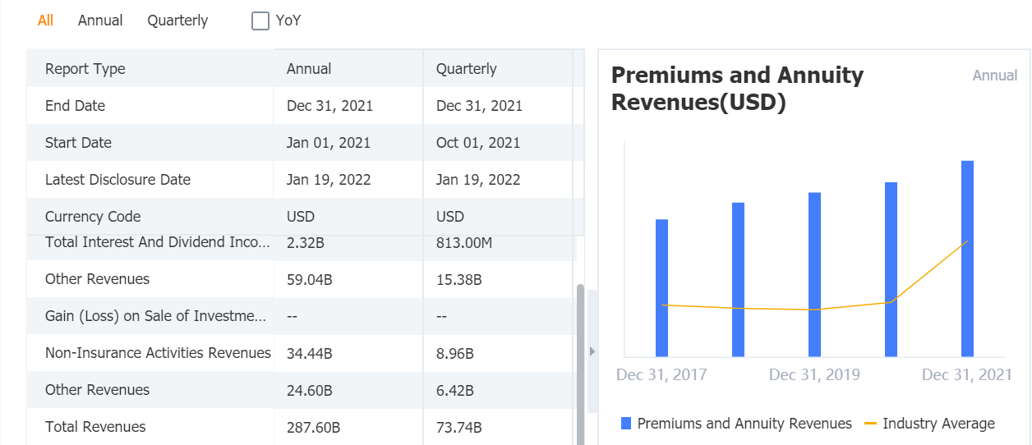Image resolution: width=1032 pixels, height=445 pixels.
Task: Click the truncated Total Interest And Dividend Income row
Action: pos(157,243)
